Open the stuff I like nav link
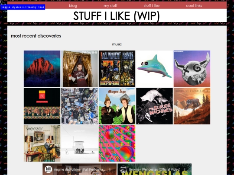 (152, 6)
